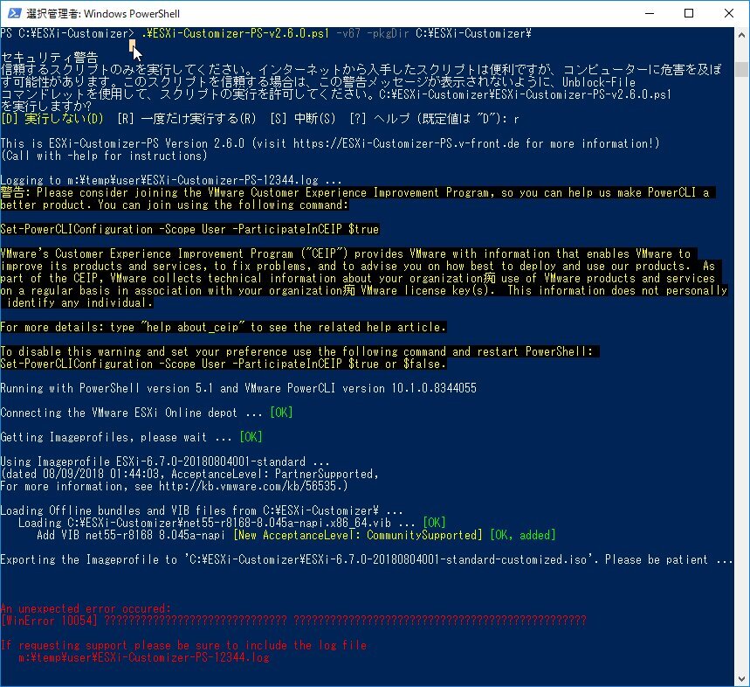The image size is (750, 687).
Task: Click the [D] 実行しない(D) prompt option
Action: [52, 118]
